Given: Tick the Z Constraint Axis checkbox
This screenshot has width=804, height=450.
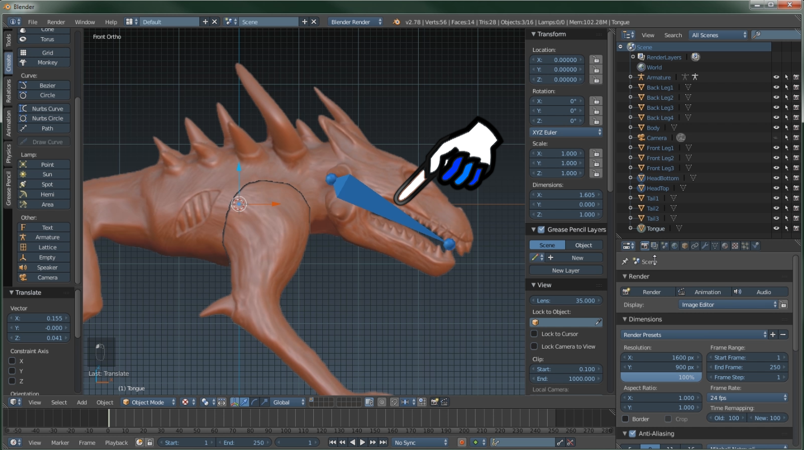Looking at the screenshot, I should [12, 381].
